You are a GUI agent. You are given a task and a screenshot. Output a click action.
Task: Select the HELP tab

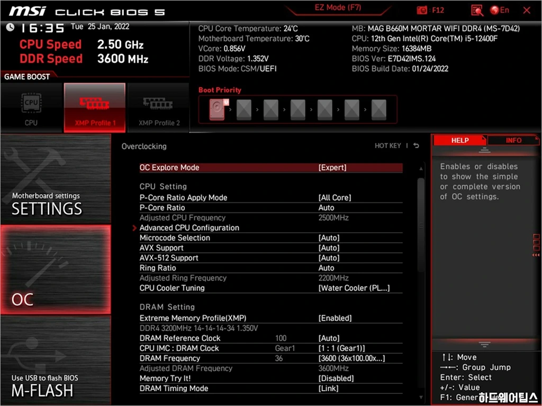click(459, 140)
